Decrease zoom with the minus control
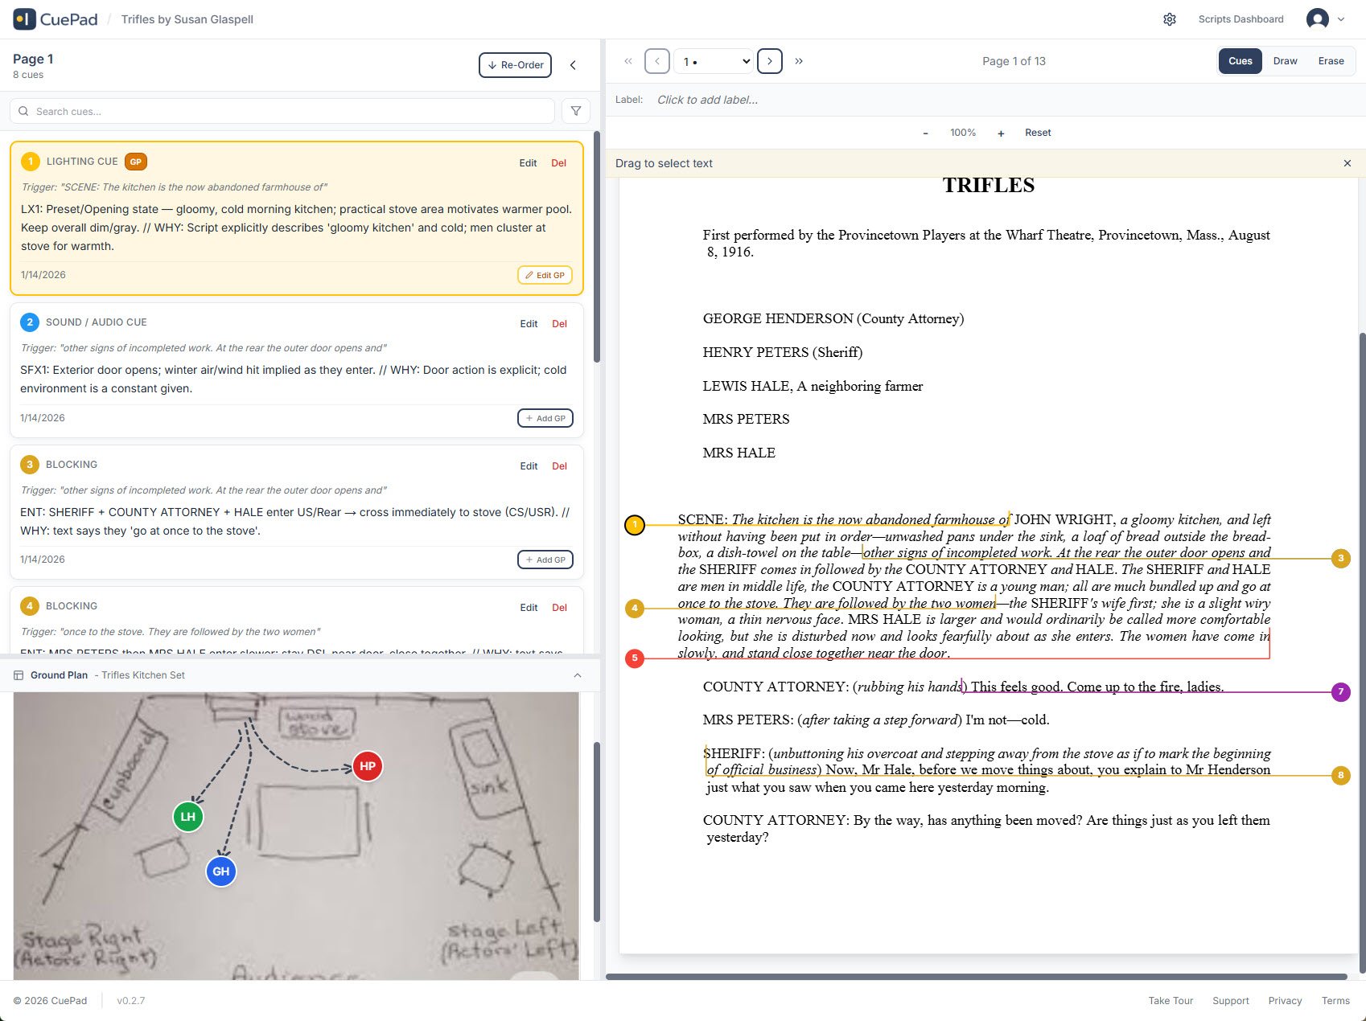The height and width of the screenshot is (1021, 1366). 925,133
